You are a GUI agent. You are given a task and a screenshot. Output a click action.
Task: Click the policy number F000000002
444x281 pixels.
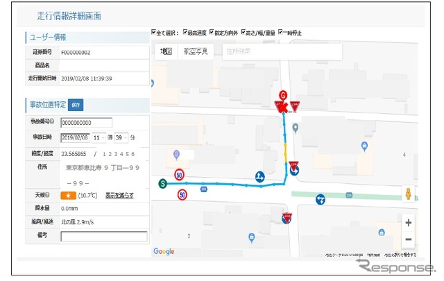(76, 53)
